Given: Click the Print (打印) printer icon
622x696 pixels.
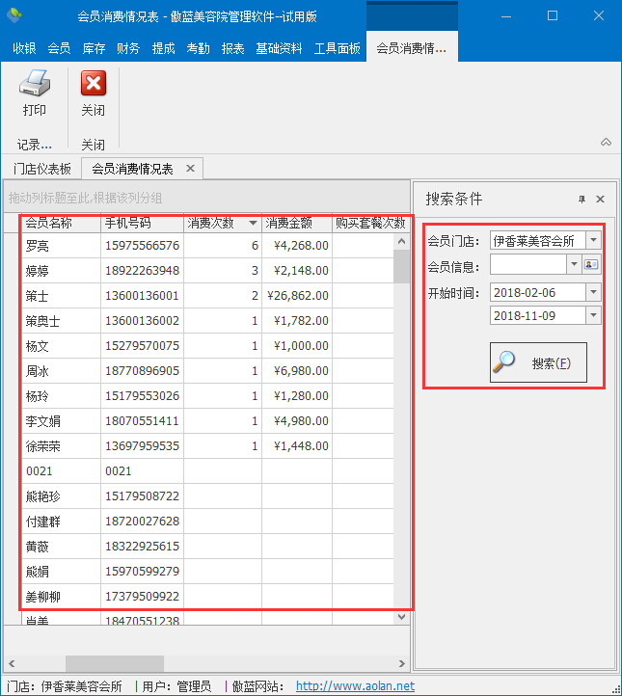Looking at the screenshot, I should point(35,85).
